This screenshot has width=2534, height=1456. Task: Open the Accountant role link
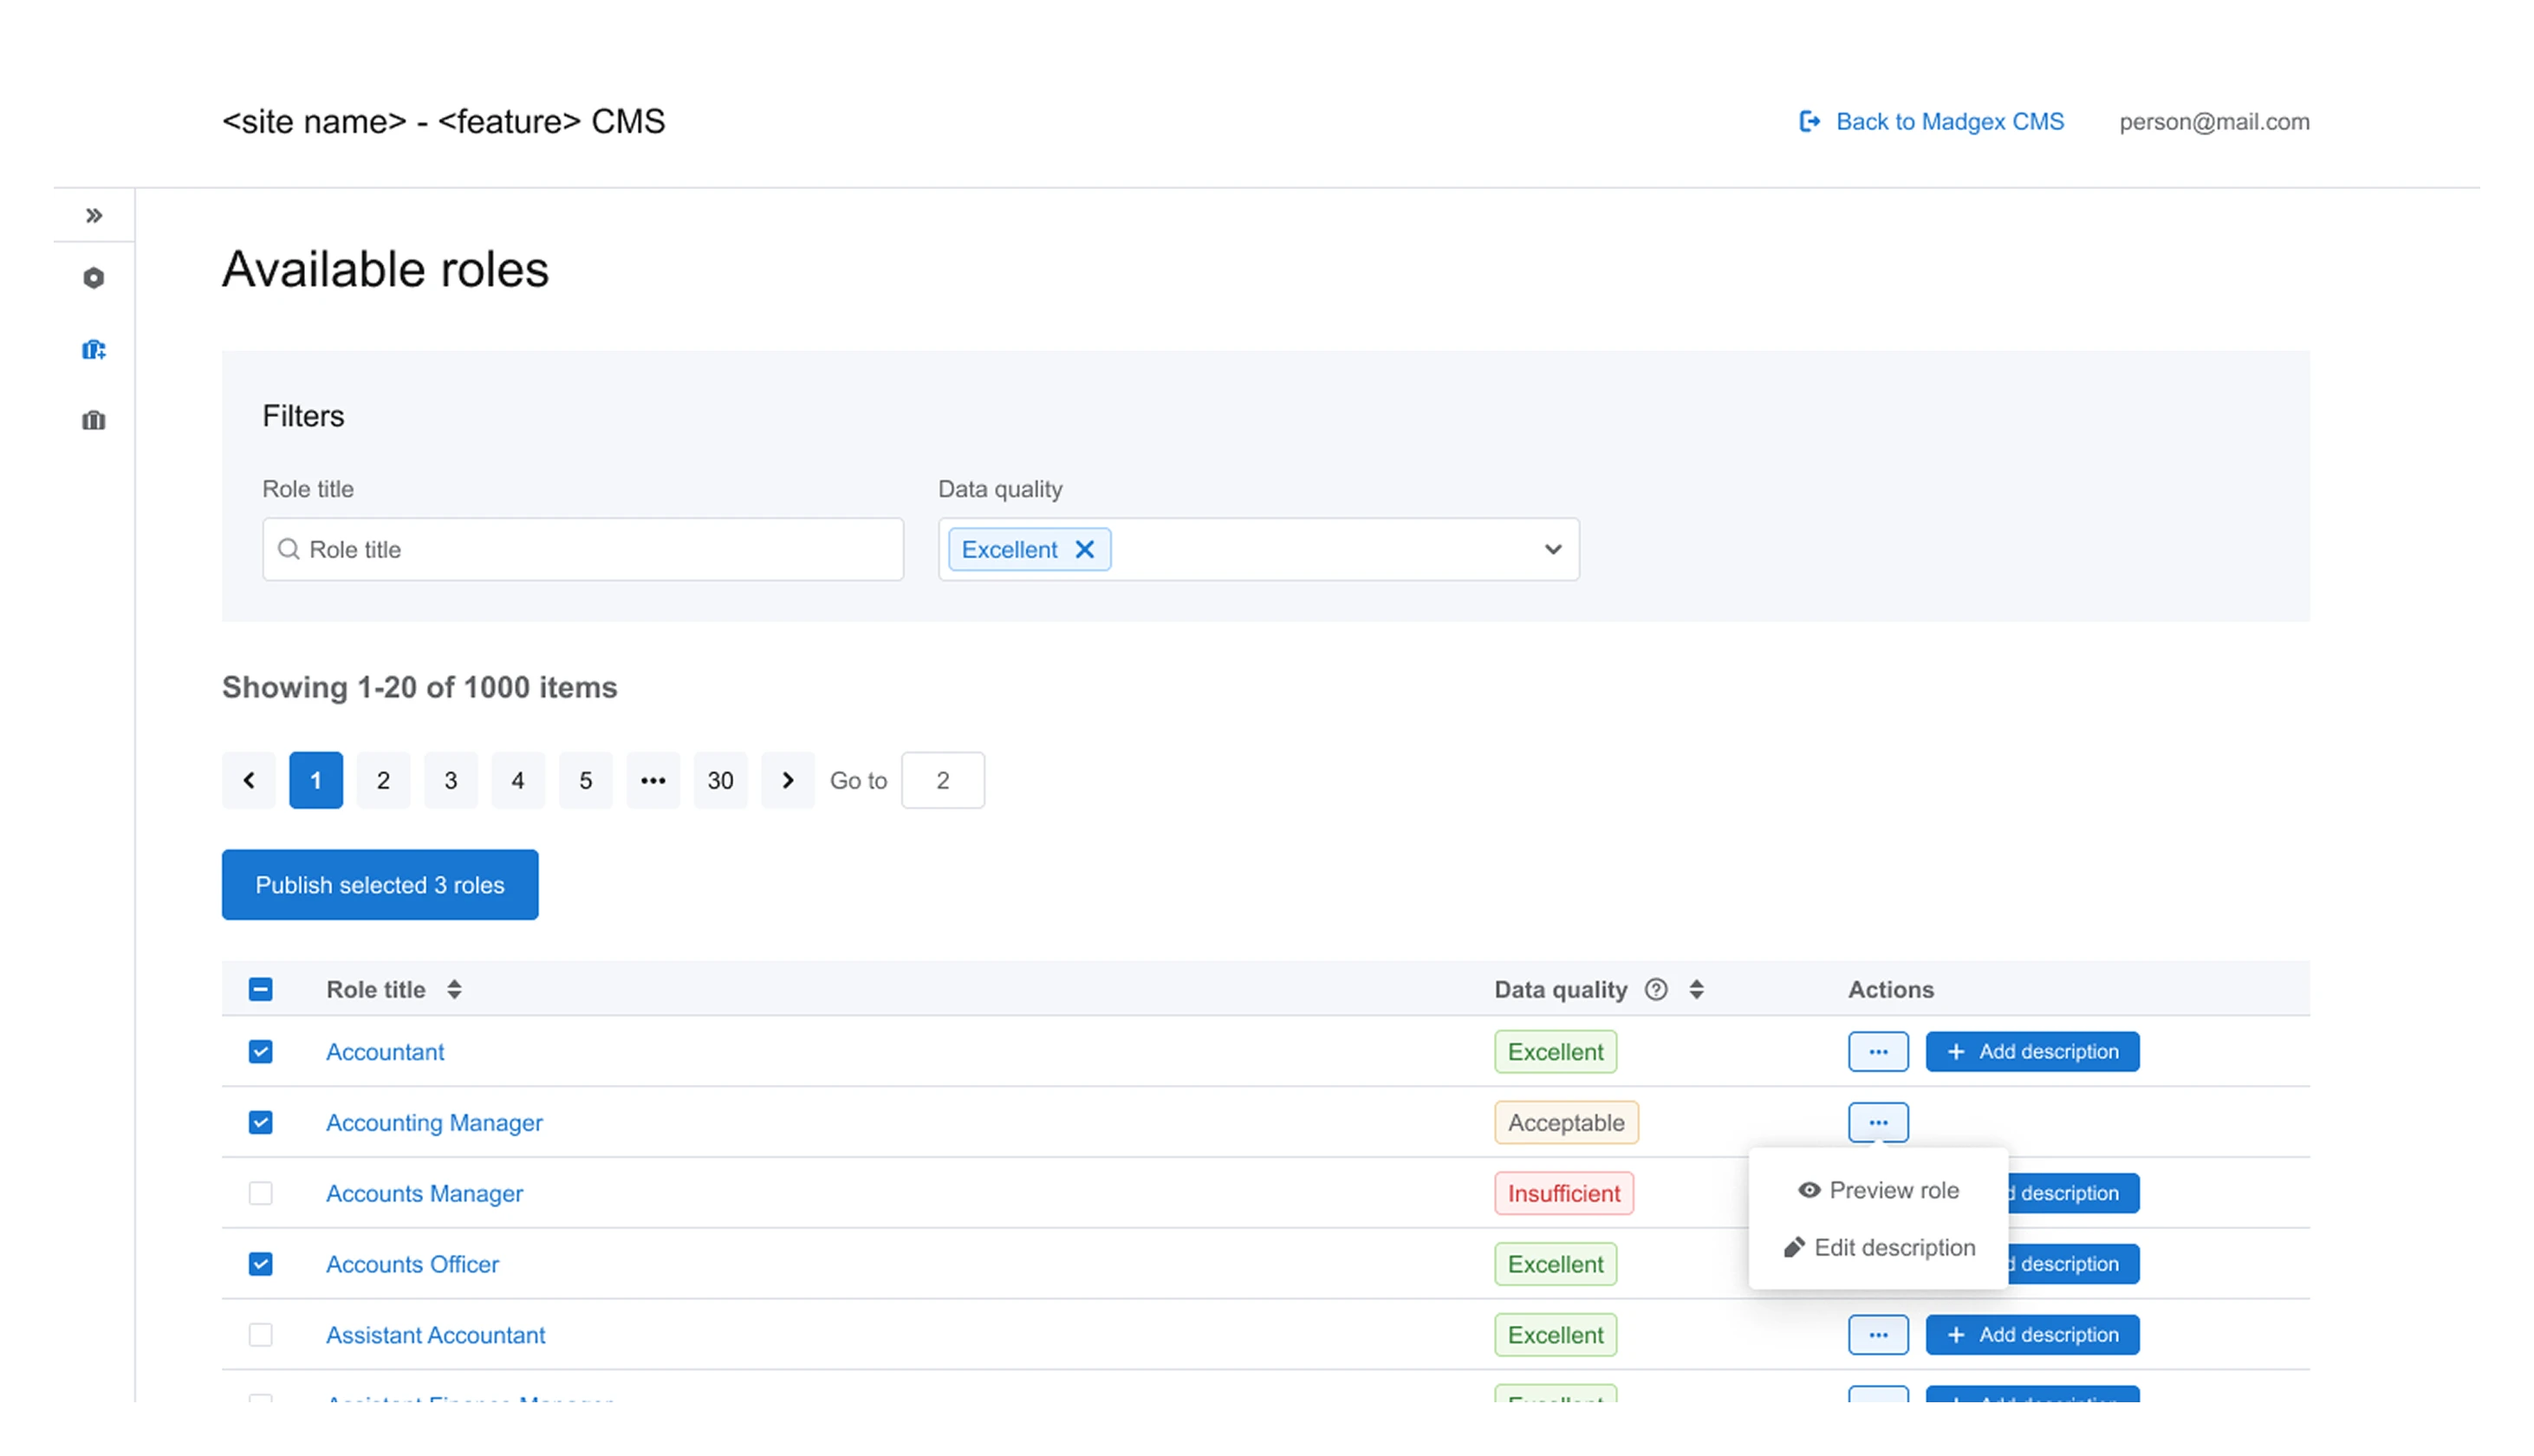[x=385, y=1051]
